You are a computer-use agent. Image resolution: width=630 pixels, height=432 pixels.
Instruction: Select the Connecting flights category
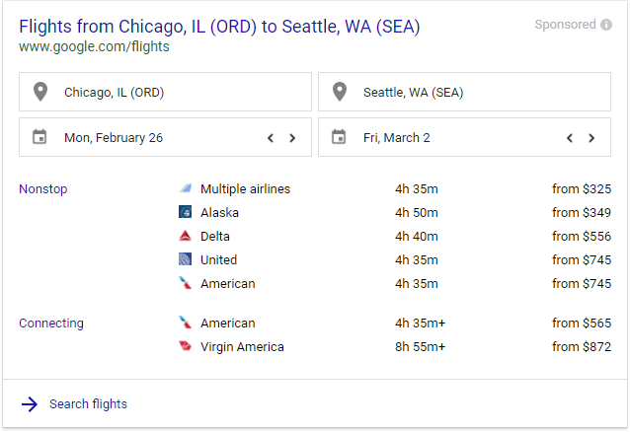pyautogui.click(x=51, y=323)
